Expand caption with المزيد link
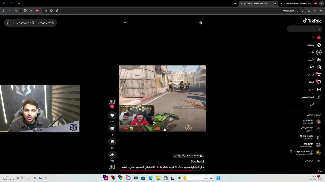325x182 pixels. [124, 167]
